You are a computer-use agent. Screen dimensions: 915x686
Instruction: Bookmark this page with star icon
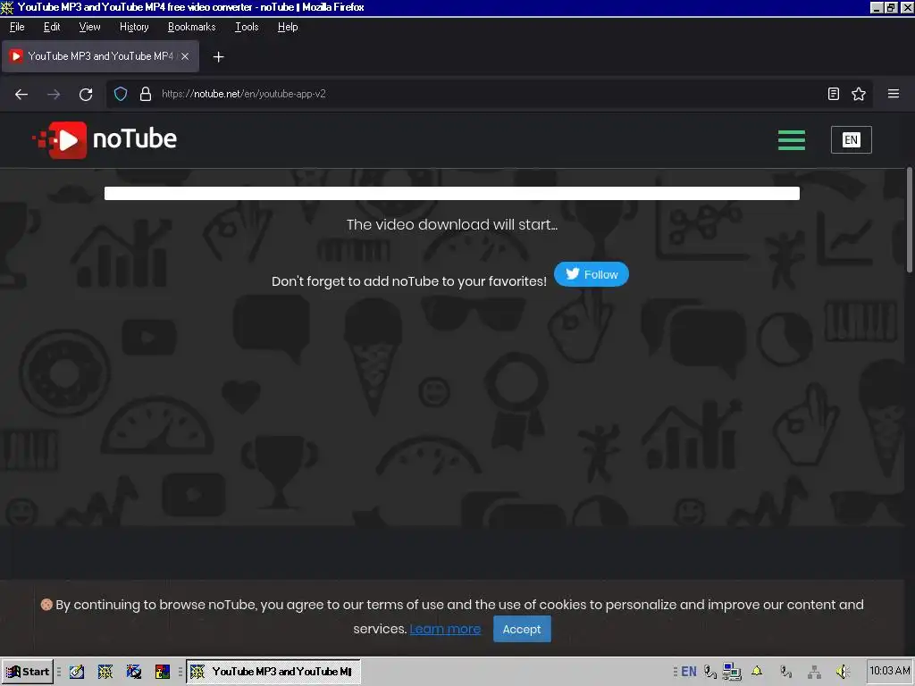coord(859,94)
